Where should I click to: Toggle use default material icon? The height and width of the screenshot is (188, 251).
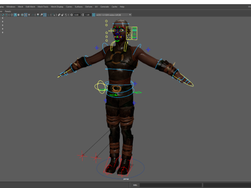[x=19, y=15]
